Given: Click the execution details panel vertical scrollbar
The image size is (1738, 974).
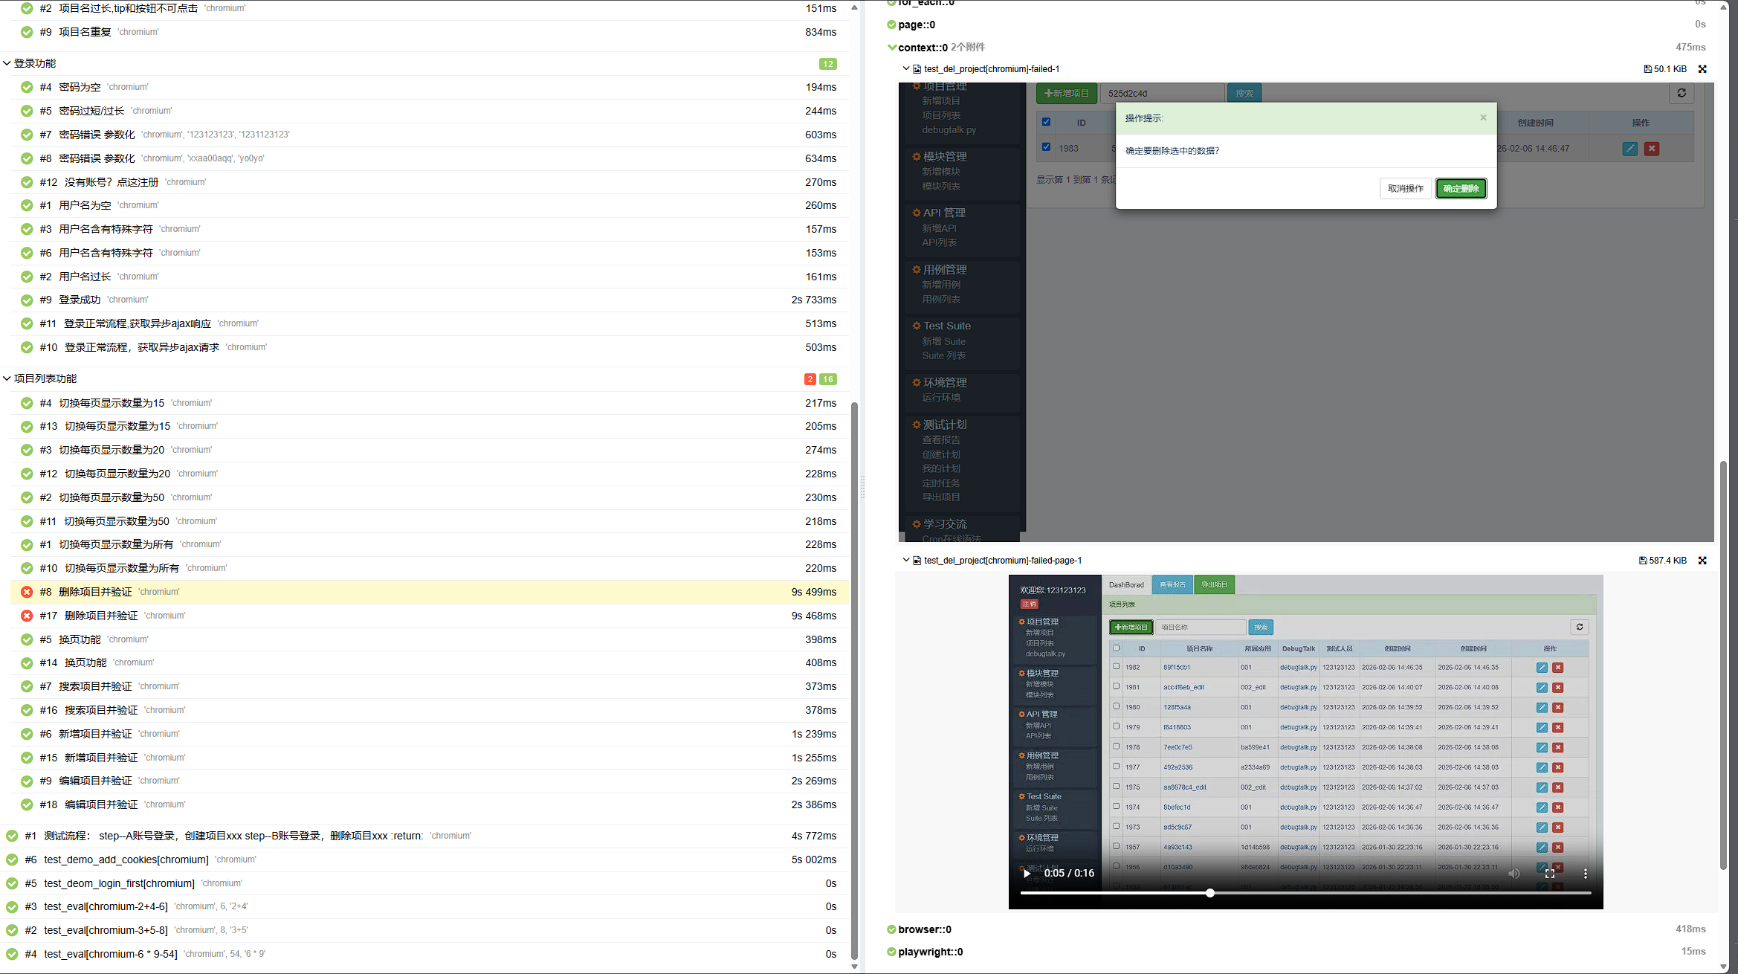Looking at the screenshot, I should click(x=1723, y=665).
